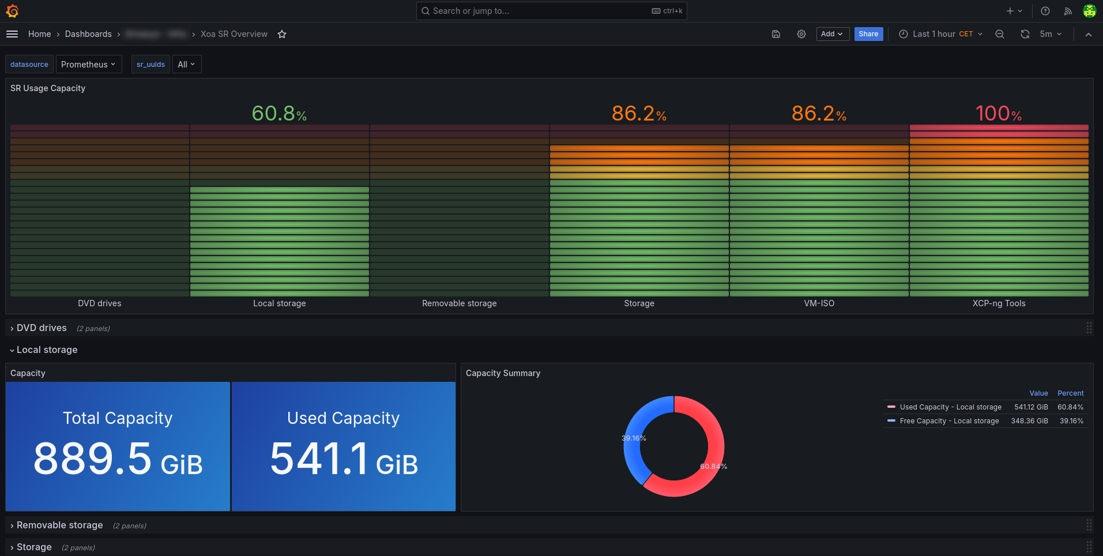Open dashboard settings gear icon
Screen dimensions: 1103x556
pyautogui.click(x=801, y=34)
